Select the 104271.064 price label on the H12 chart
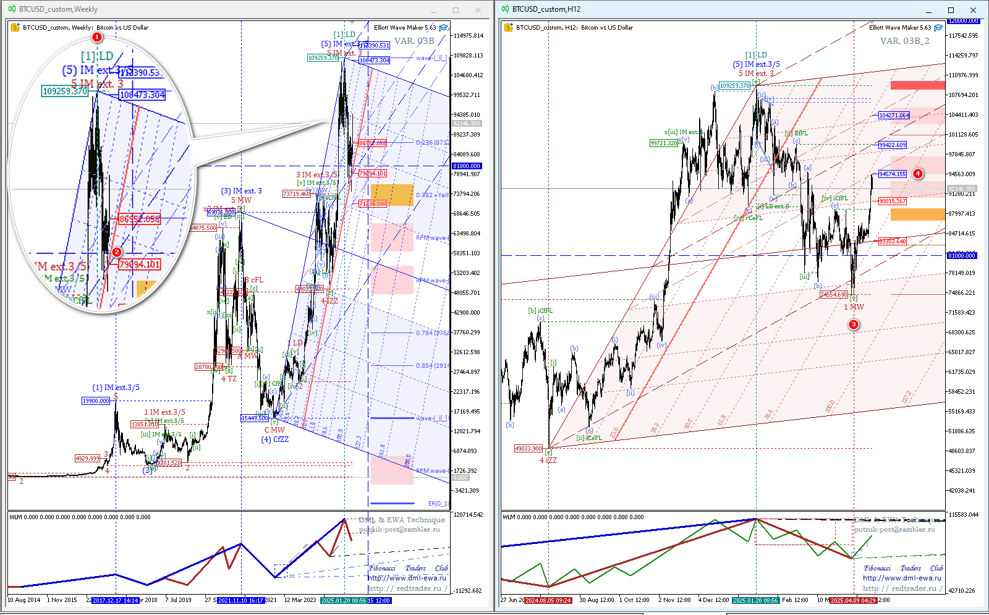Screen dimensions: 989x615 [894, 116]
